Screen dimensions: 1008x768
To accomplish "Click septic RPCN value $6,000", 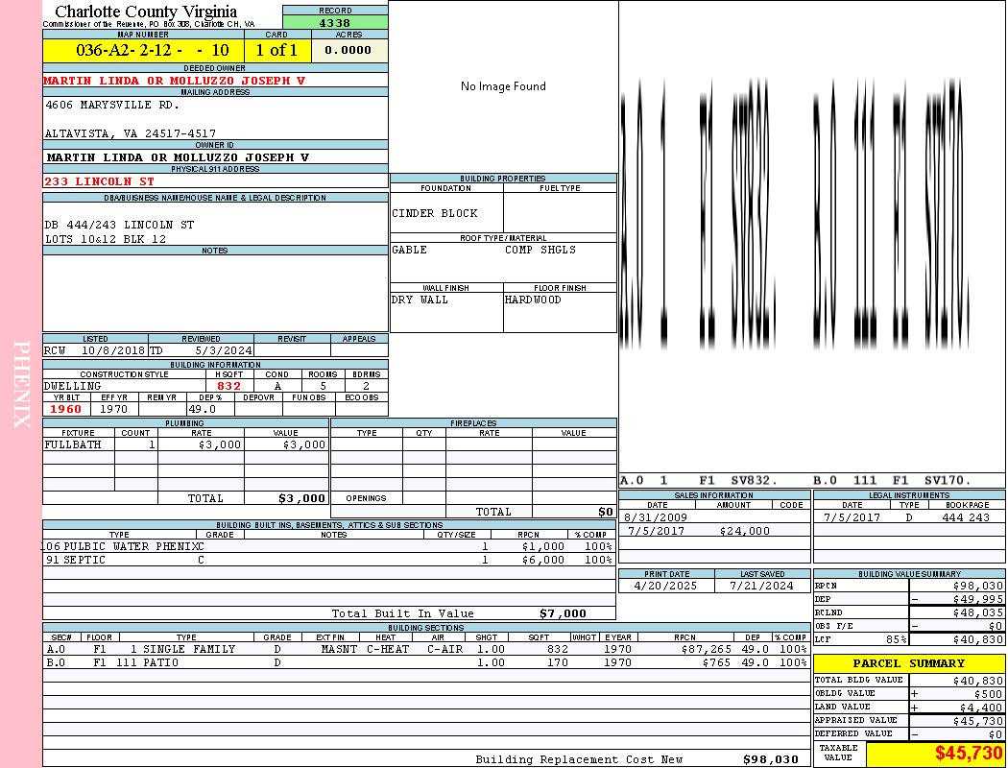I will [543, 560].
